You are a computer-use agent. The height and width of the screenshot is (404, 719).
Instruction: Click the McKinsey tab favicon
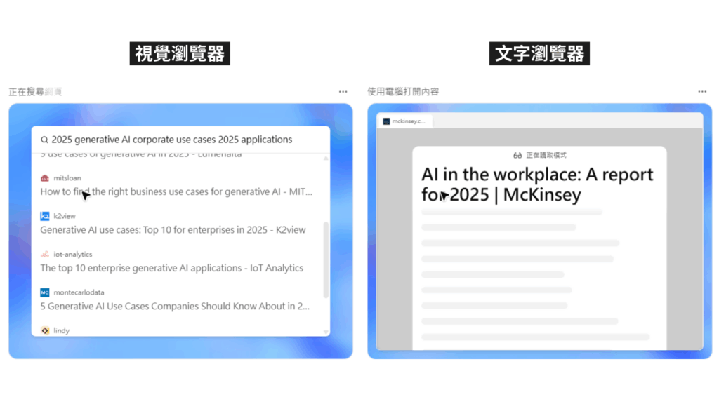tap(386, 121)
